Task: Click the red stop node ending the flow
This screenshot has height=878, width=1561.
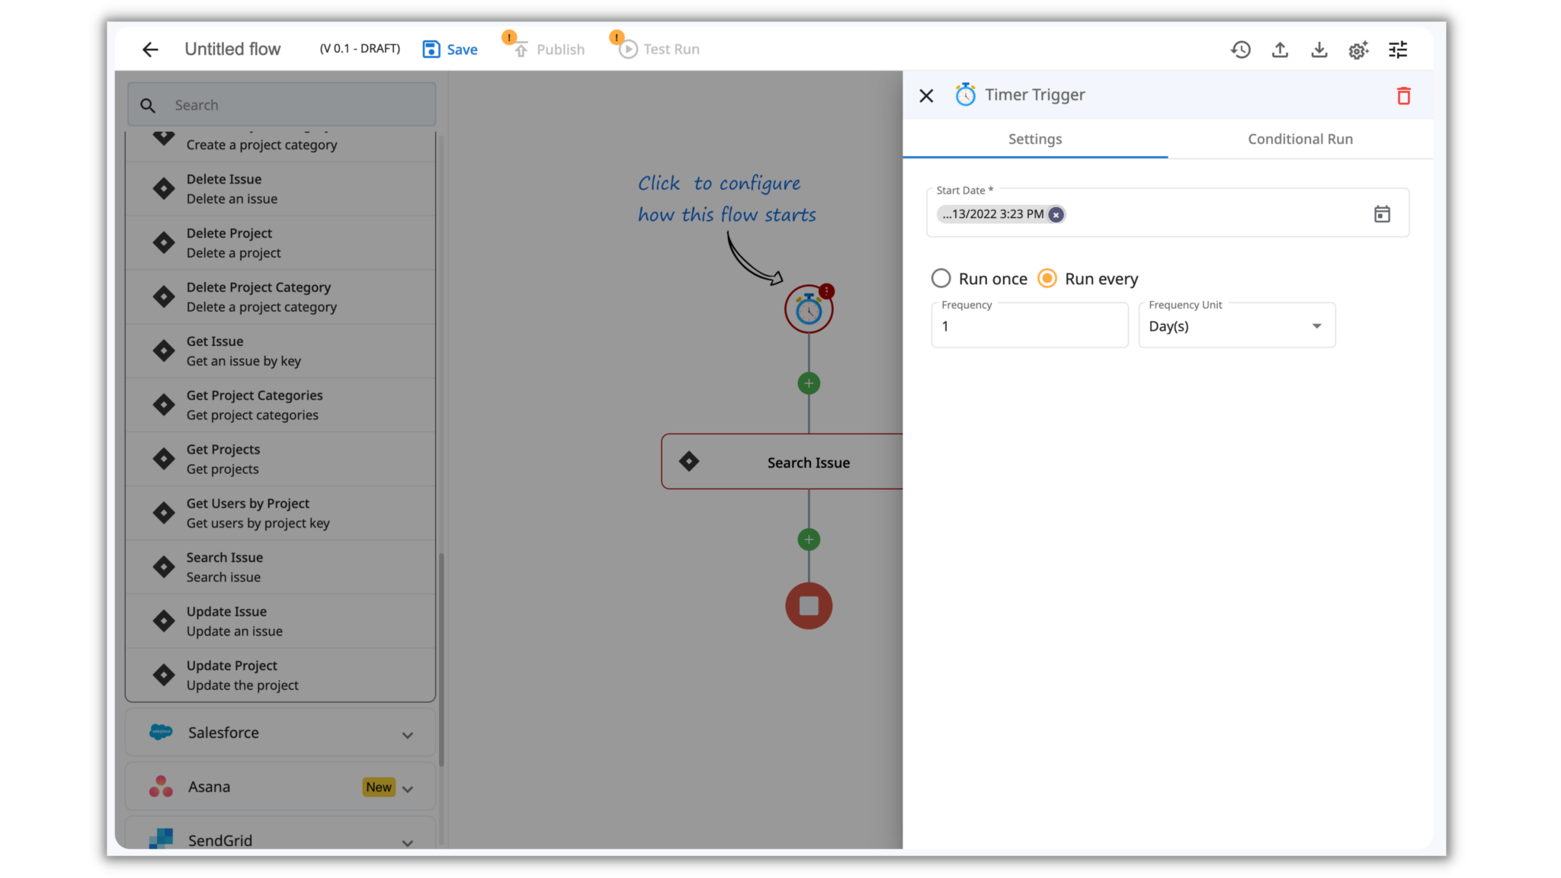Action: click(x=808, y=605)
